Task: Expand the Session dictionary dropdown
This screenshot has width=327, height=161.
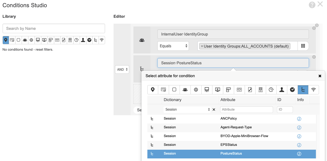Action: pyautogui.click(x=187, y=110)
